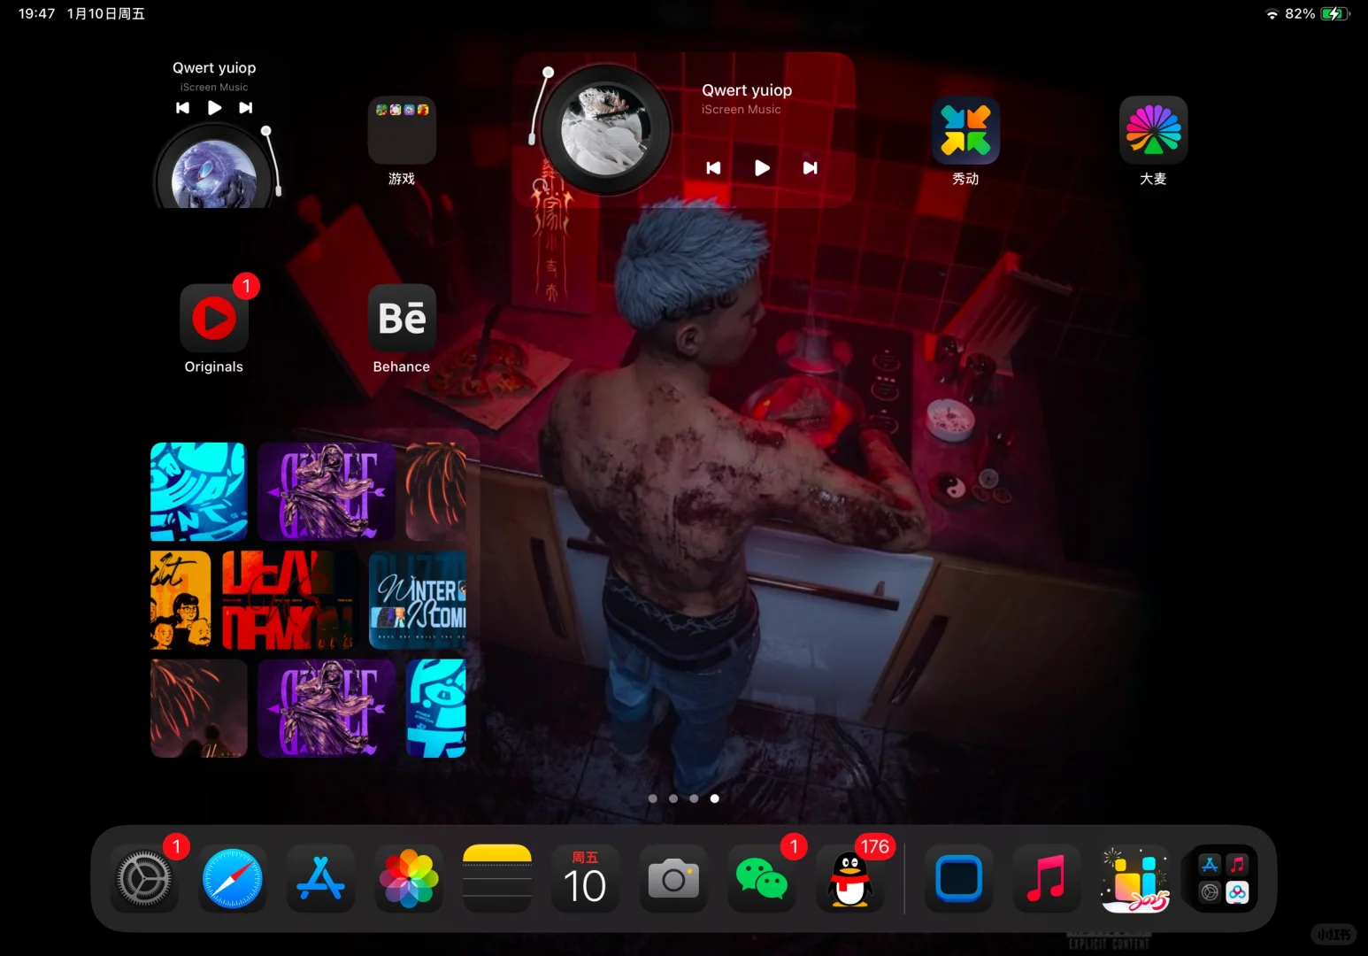Tap the Qwert yuiop title in small music widget
Viewport: 1368px width, 956px height.
point(214,68)
